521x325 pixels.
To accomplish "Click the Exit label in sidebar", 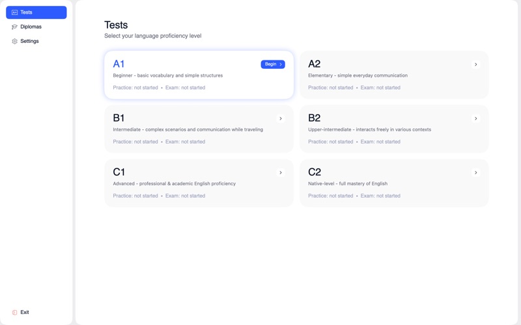I will coord(25,313).
